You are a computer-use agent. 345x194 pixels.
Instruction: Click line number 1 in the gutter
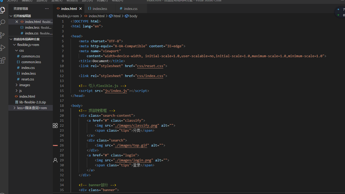click(63, 21)
